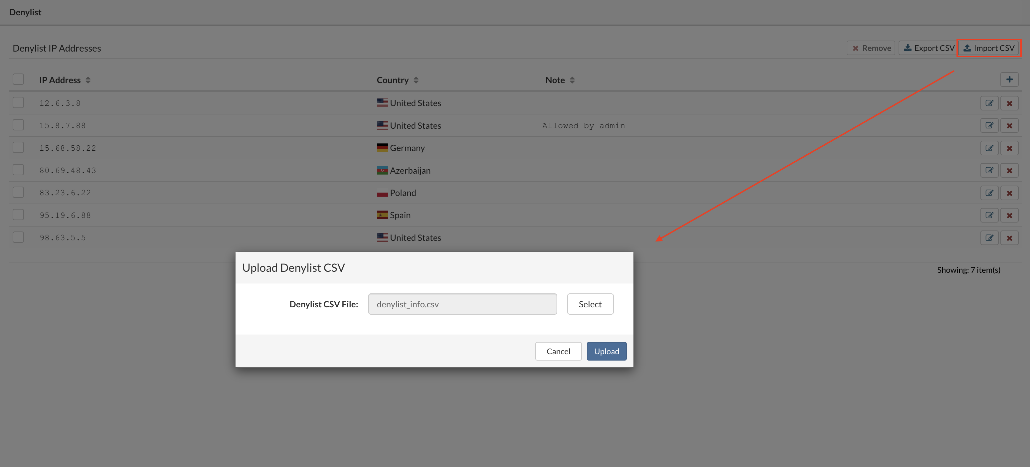This screenshot has width=1030, height=467.
Task: Sort the Country column
Action: [416, 80]
